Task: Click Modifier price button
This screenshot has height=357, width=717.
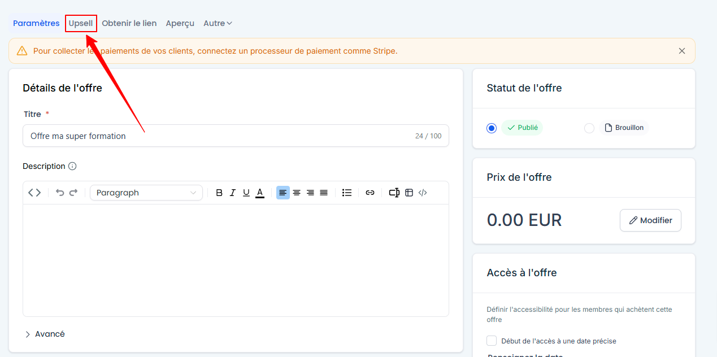Action: pos(650,220)
